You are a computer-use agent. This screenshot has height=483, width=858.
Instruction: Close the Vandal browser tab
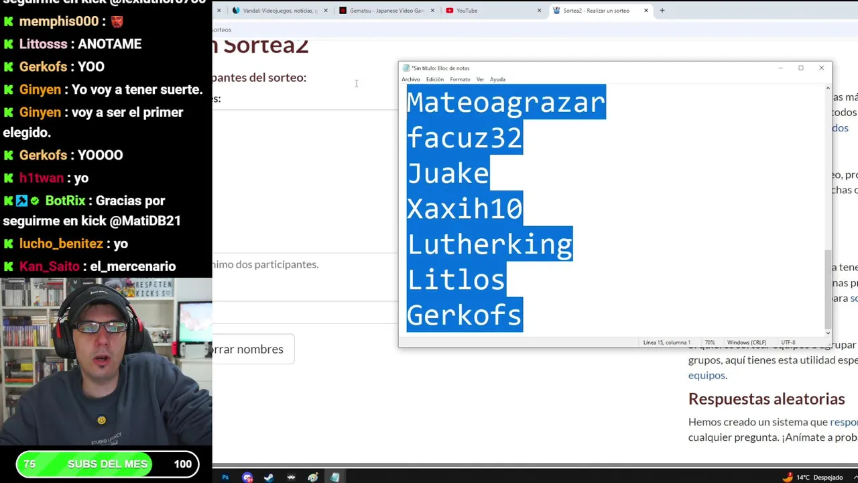click(325, 11)
